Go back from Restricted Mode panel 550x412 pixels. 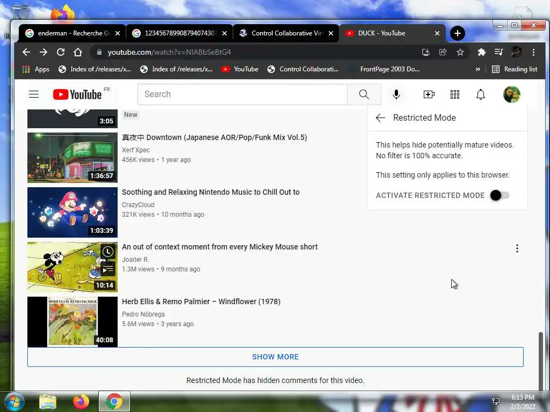[381, 117]
